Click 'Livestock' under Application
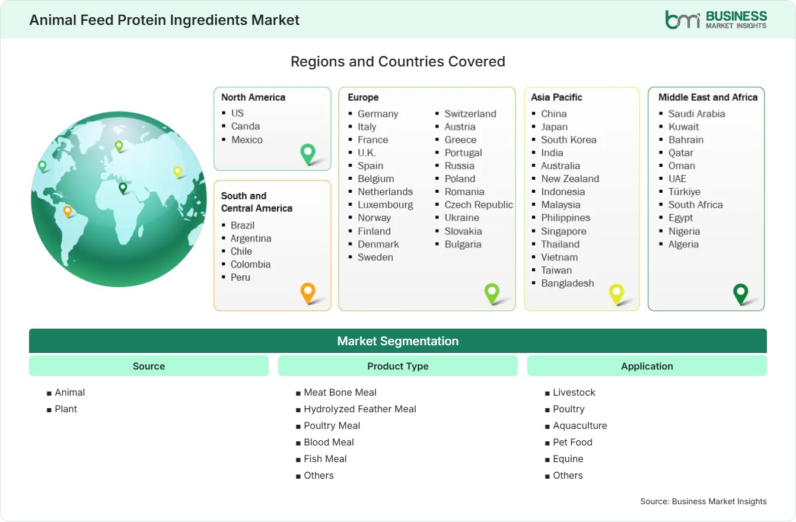 [574, 392]
